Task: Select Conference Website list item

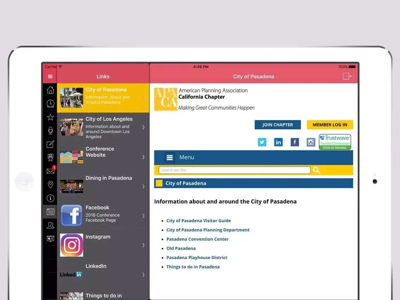Action: (x=103, y=157)
